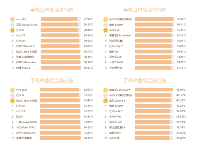Click bronze medal next to 小米9 SE
Viewport: 201px width, 146px height.
106,30
